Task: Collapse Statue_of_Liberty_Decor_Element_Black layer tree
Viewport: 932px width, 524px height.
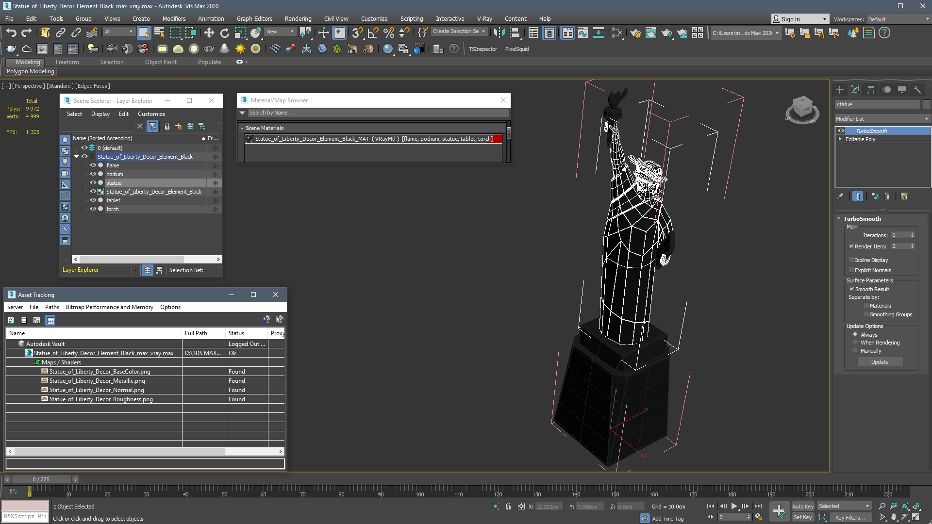Action: click(x=76, y=157)
